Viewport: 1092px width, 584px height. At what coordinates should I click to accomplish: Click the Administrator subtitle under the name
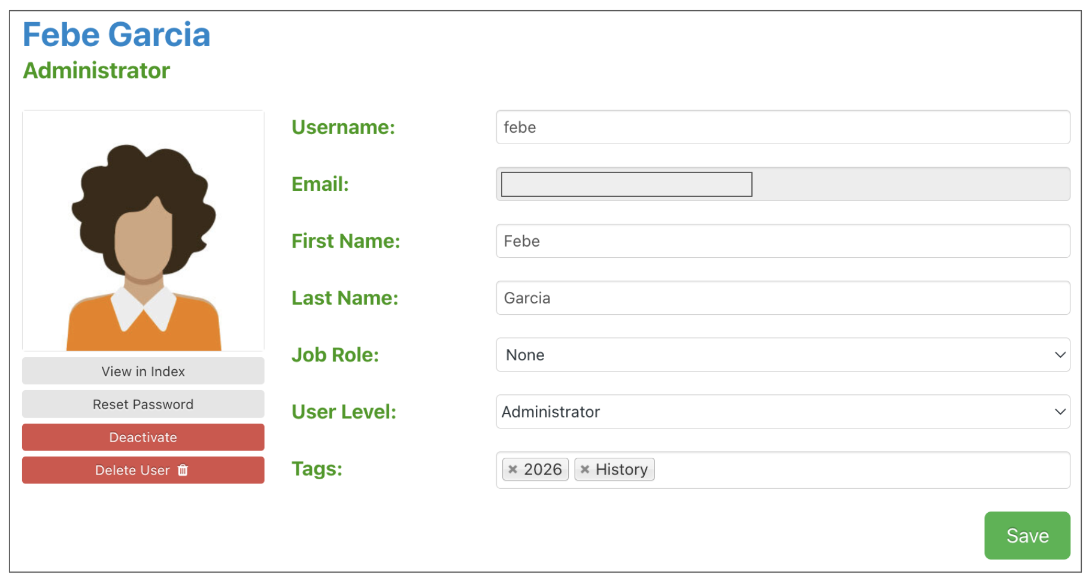pyautogui.click(x=96, y=71)
